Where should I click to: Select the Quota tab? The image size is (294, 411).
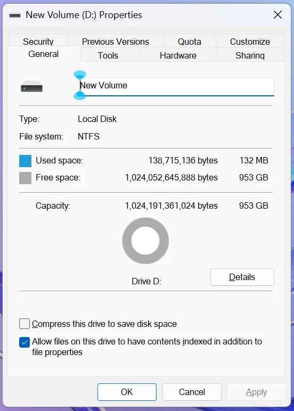click(190, 41)
